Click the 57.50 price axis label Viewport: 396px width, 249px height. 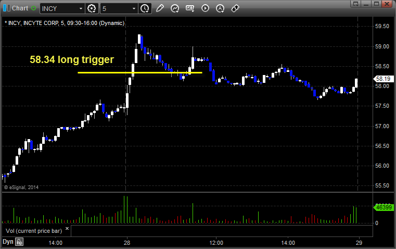coord(382,106)
